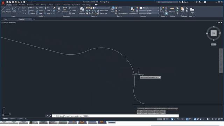224x126 pixels.
Task: Use the Stretch command
Action: (31, 13)
